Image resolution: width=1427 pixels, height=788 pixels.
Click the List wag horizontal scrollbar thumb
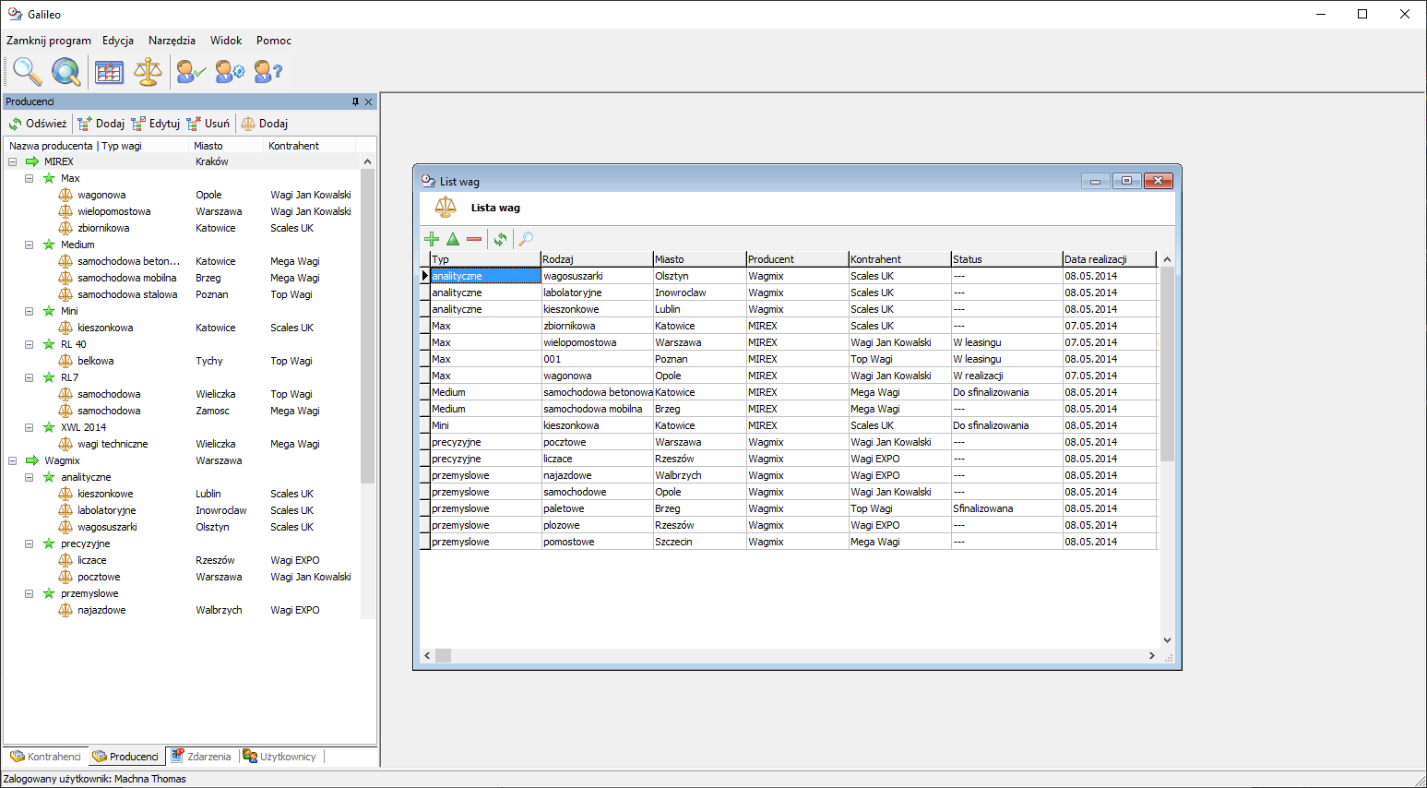point(444,655)
